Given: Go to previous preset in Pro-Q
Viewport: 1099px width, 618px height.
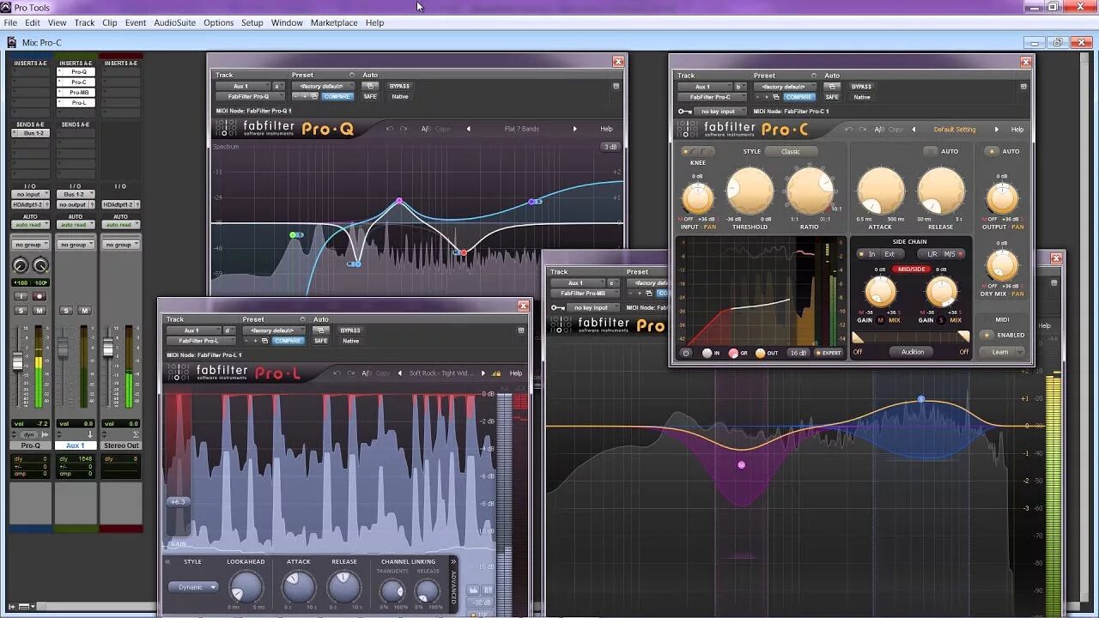Looking at the screenshot, I should (x=469, y=129).
